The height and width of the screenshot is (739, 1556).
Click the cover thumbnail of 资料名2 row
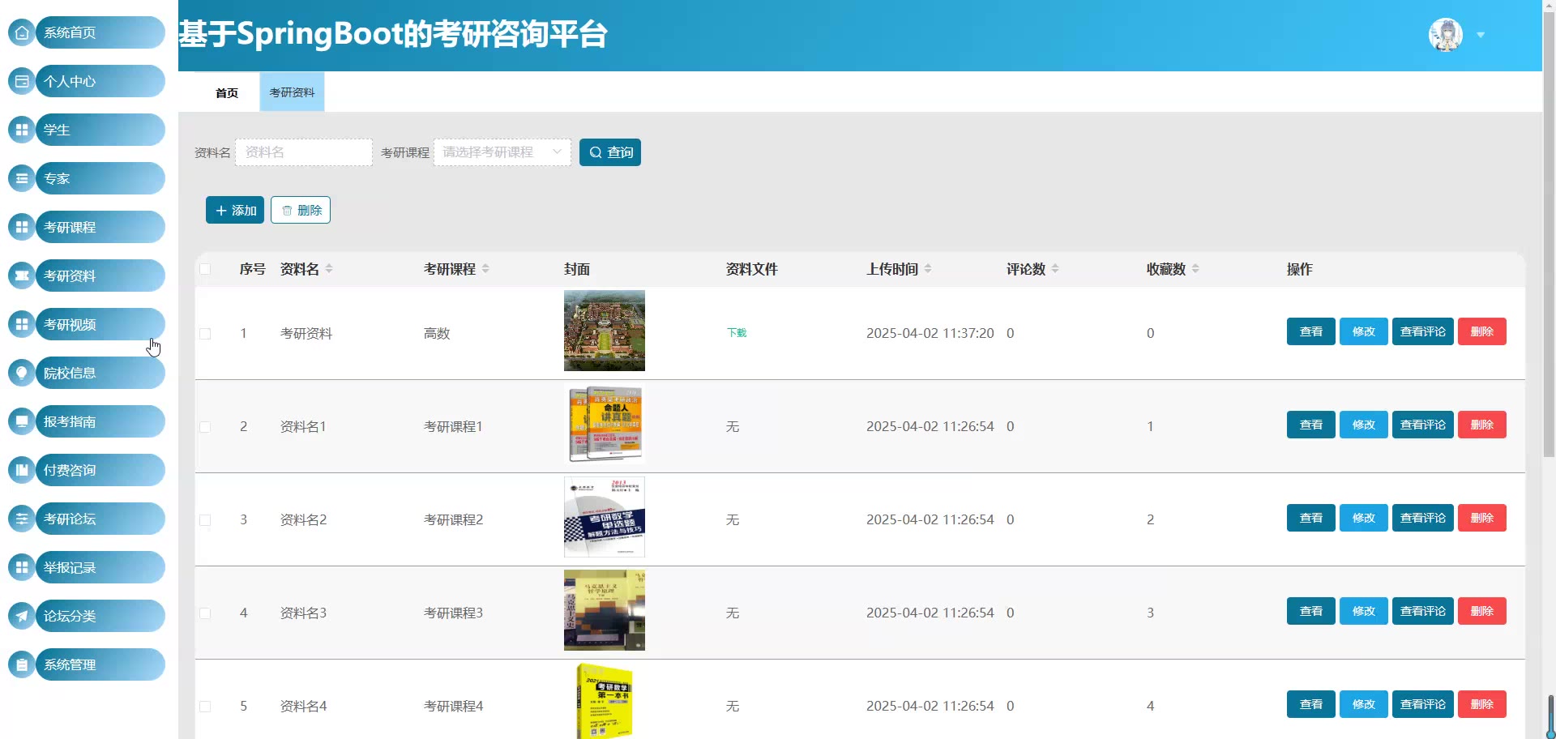605,517
